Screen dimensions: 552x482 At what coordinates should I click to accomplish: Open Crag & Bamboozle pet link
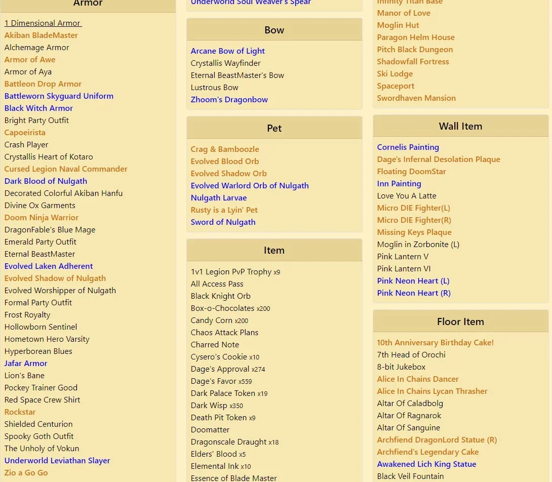(x=225, y=149)
